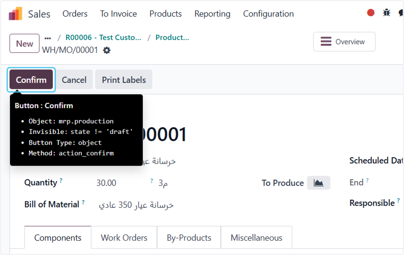The height and width of the screenshot is (255, 404).
Task: Switch to the By-Products tab
Action: 189,238
